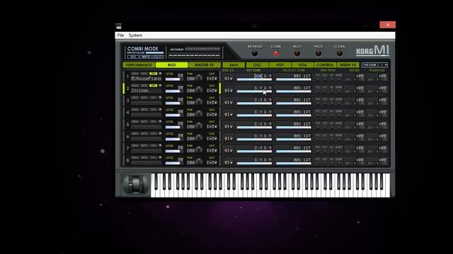
Task: Open MIDI channel dropdown for timbre 5
Action: click(x=228, y=127)
